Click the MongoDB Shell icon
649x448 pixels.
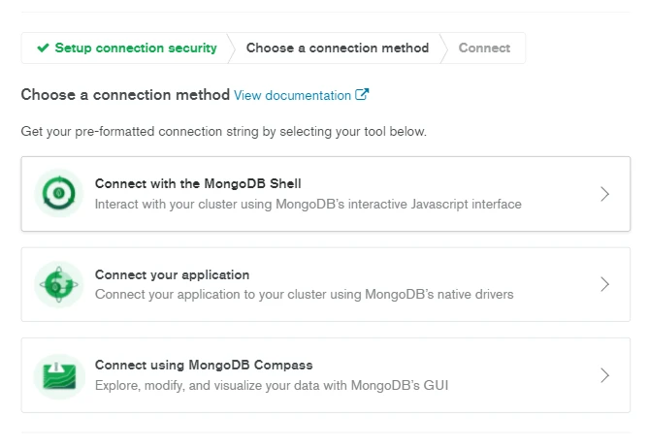click(58, 194)
